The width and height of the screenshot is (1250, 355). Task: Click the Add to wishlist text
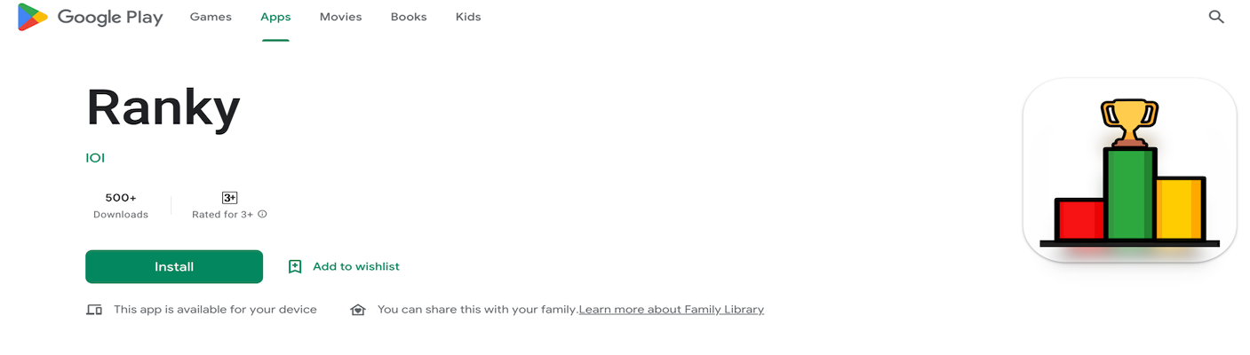point(356,266)
